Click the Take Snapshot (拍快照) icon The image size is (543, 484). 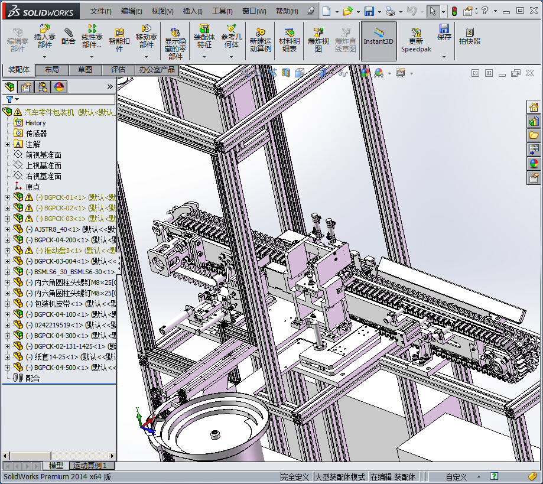[x=469, y=36]
